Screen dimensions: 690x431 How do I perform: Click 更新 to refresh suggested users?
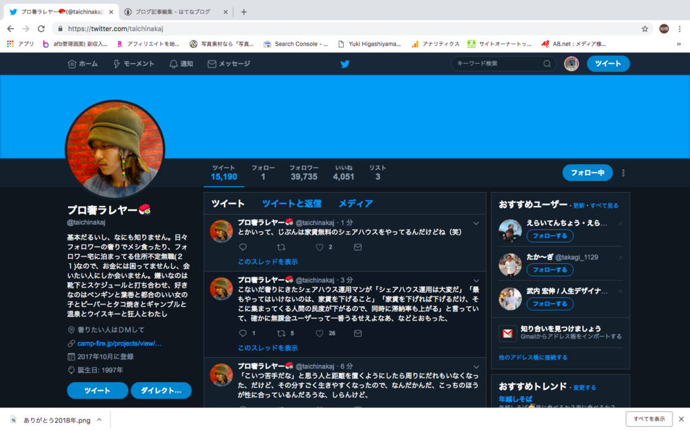click(579, 206)
